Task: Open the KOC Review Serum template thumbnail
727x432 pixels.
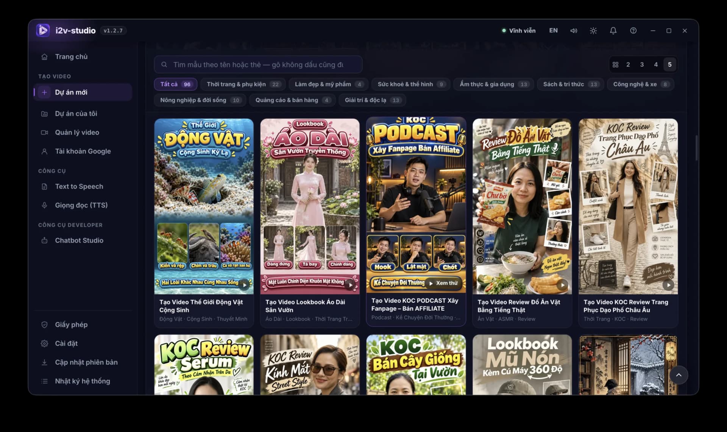Action: coord(204,365)
